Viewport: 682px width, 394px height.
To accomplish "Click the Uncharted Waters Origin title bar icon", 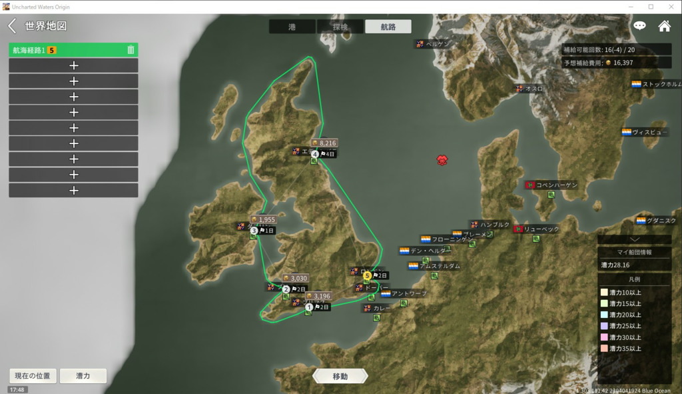I will click(x=5, y=7).
